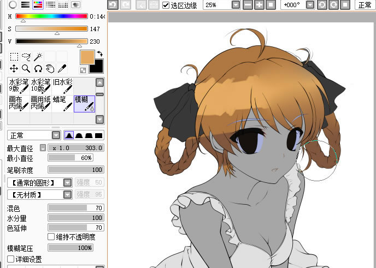The width and height of the screenshot is (376, 268).
Task: Open the 【无材质】 texture dropdown
Action: tap(67, 194)
